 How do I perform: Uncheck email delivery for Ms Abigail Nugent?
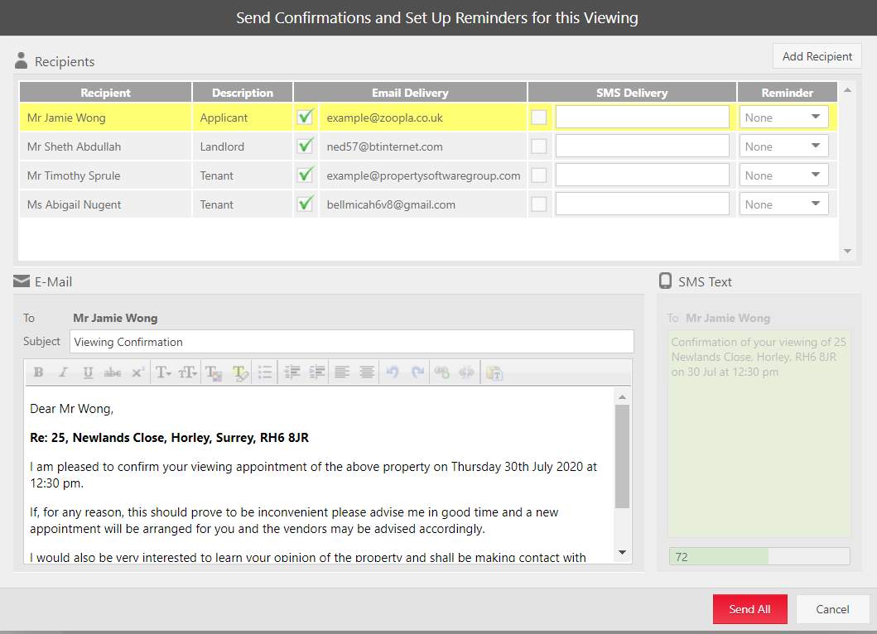pyautogui.click(x=306, y=204)
